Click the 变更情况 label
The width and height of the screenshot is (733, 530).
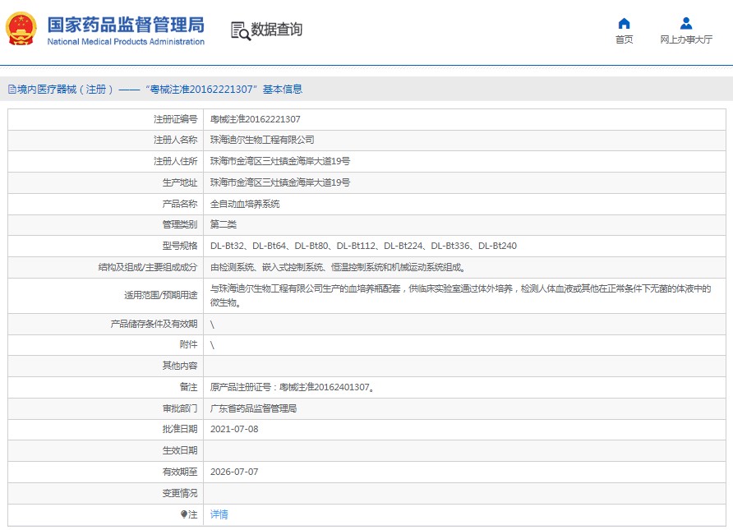(x=179, y=493)
